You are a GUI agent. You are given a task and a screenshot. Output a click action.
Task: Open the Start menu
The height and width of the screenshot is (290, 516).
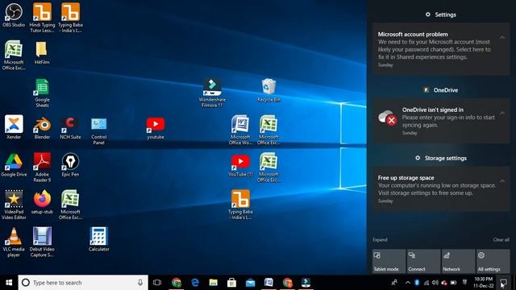[x=9, y=283]
